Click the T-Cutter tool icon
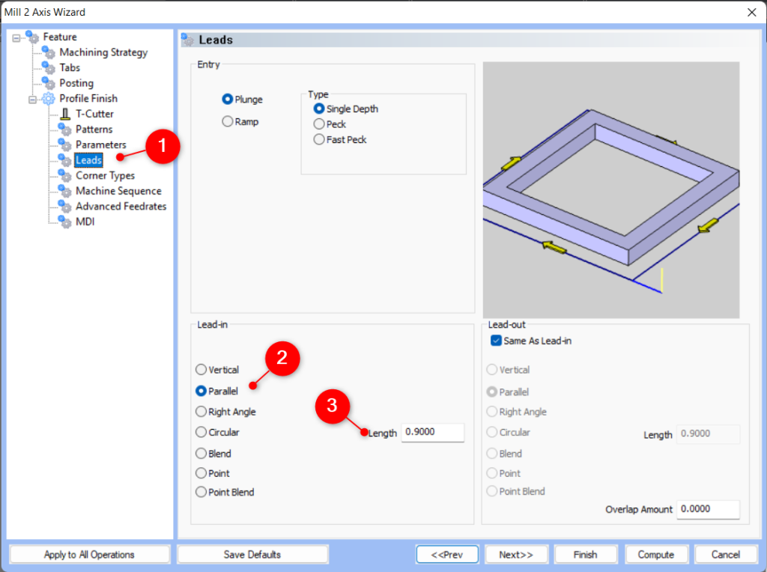 coord(64,113)
